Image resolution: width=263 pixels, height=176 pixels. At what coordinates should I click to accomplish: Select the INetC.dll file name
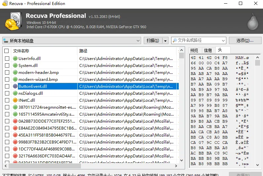point(27,100)
